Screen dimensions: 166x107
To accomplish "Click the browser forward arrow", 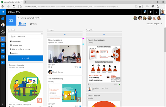I will click(8, 6).
